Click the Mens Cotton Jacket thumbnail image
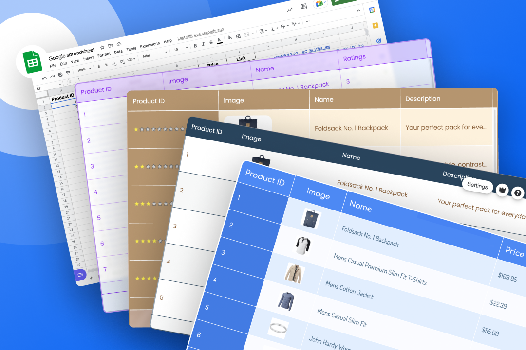This screenshot has width=526, height=350. [x=294, y=273]
